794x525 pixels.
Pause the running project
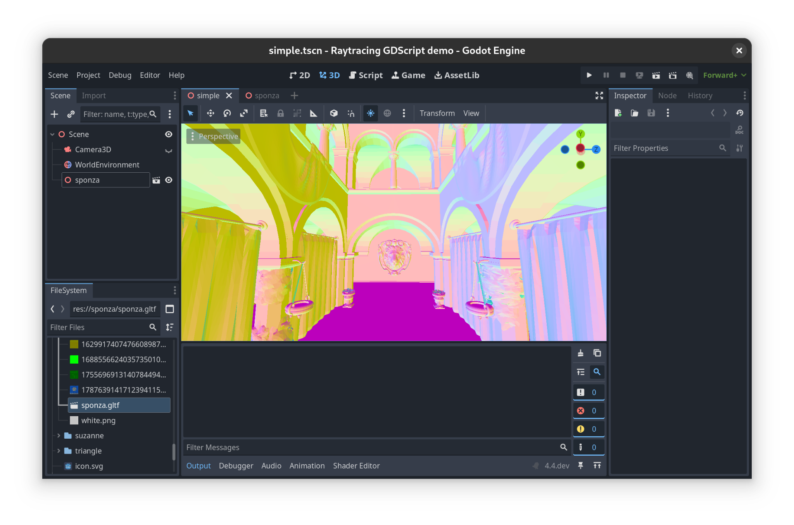606,75
